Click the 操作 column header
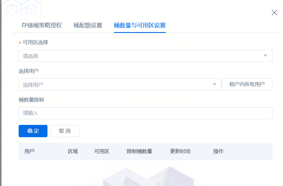 (218, 152)
